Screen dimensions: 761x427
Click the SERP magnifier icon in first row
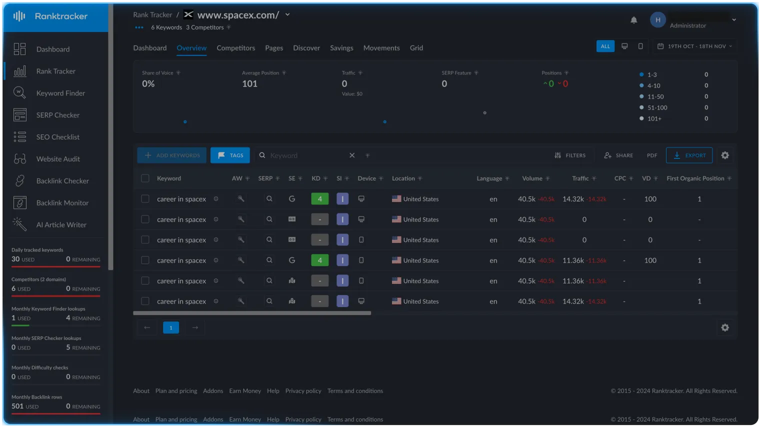click(269, 199)
